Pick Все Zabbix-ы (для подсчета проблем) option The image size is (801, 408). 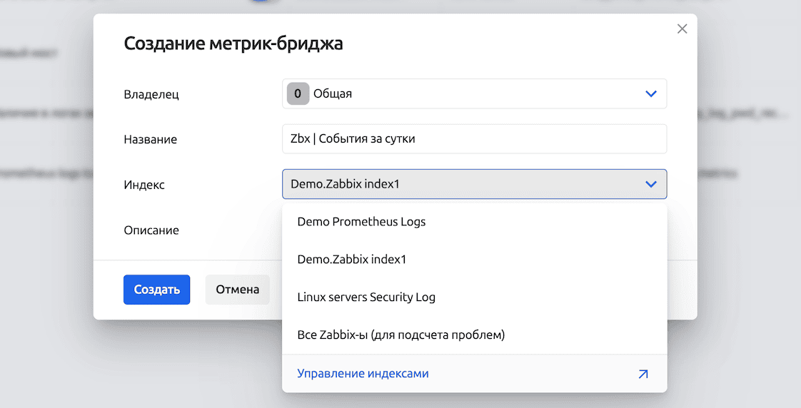point(400,335)
